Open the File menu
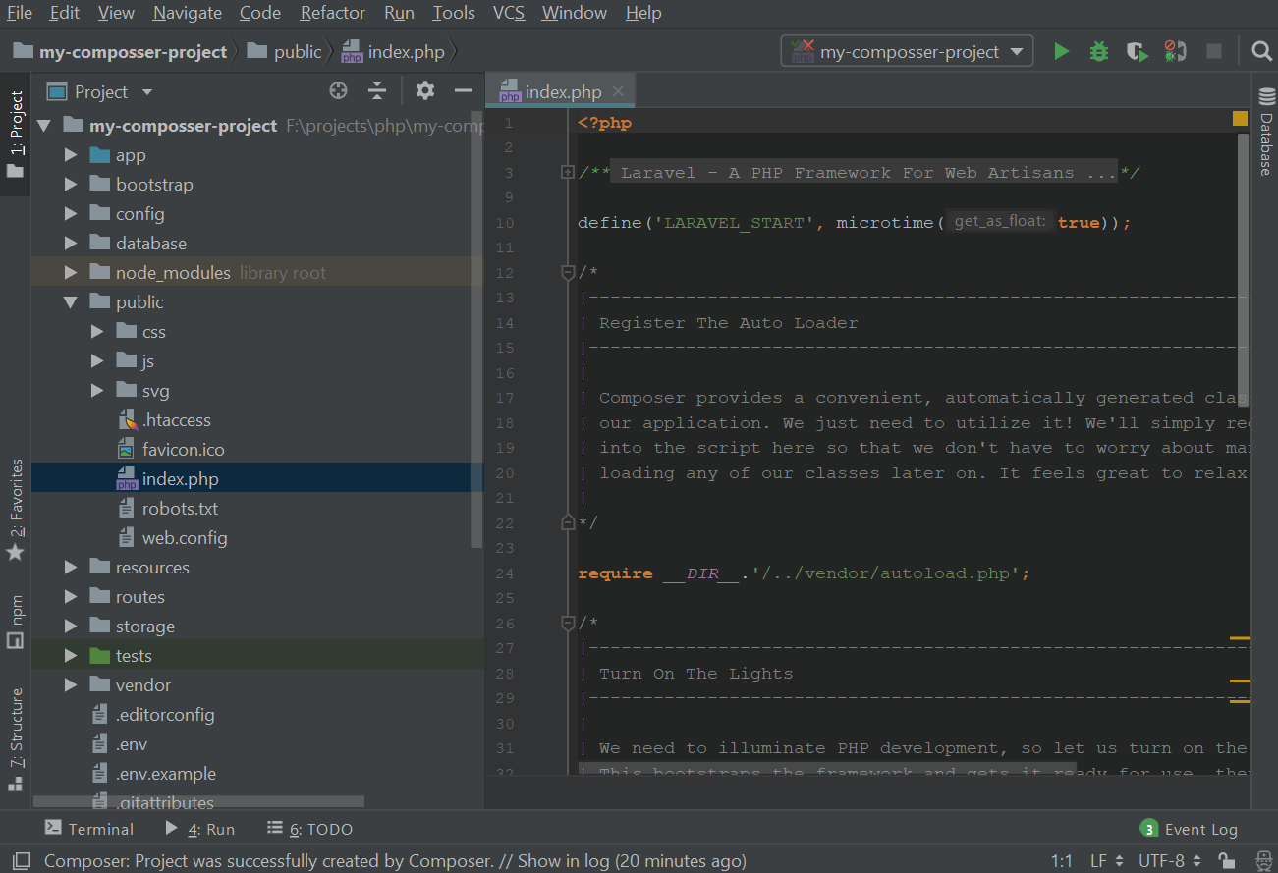The width and height of the screenshot is (1278, 873). [20, 13]
